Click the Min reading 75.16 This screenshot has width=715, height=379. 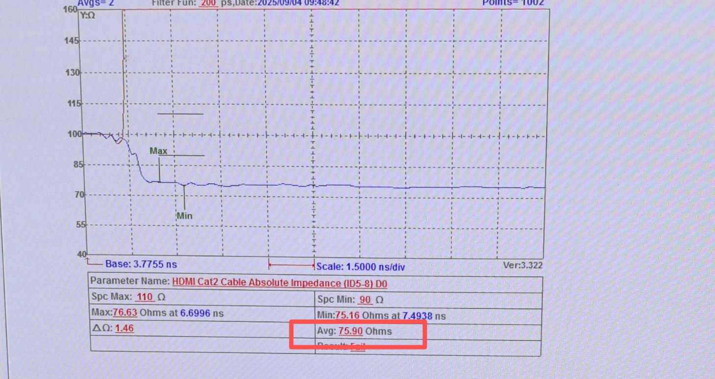347,316
